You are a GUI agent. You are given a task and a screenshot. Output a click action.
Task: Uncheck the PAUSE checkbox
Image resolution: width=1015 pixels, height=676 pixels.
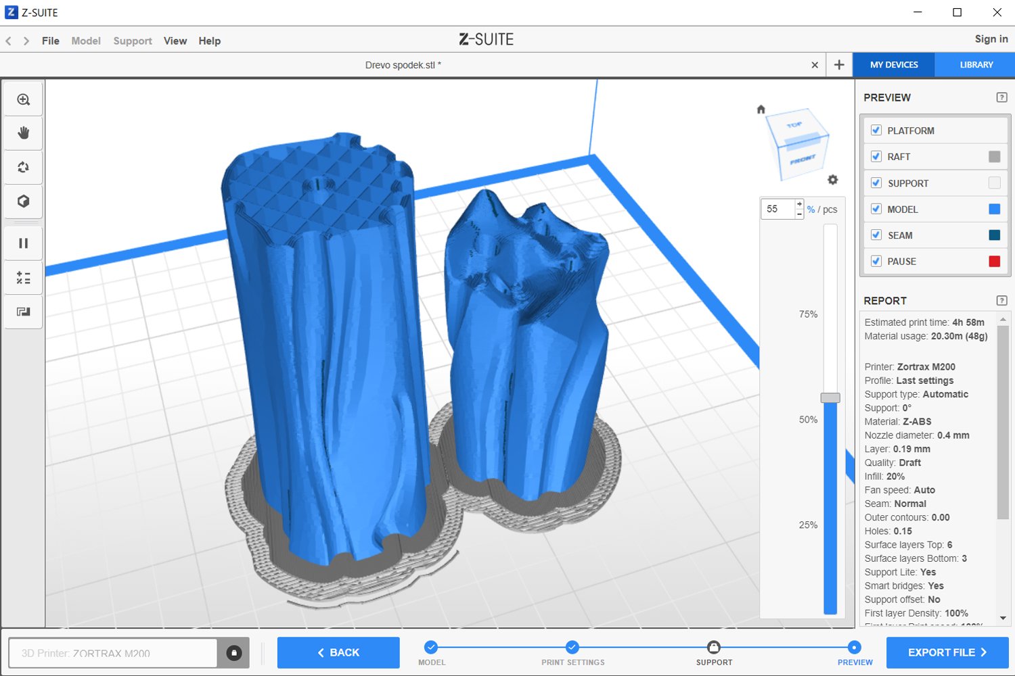point(876,261)
